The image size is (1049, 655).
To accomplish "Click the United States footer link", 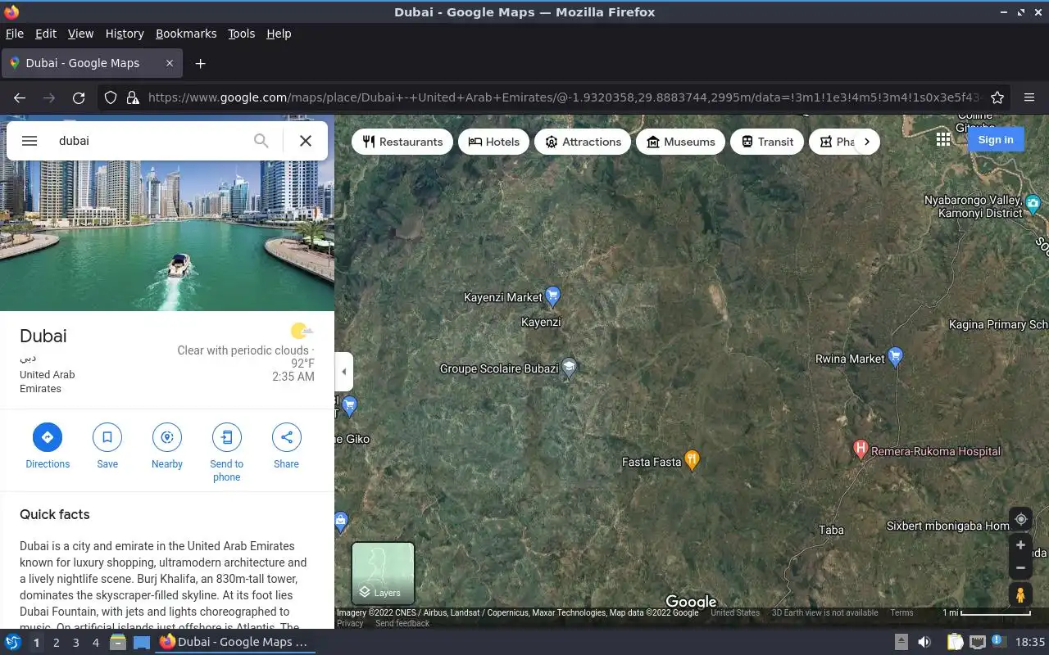I will 735,612.
